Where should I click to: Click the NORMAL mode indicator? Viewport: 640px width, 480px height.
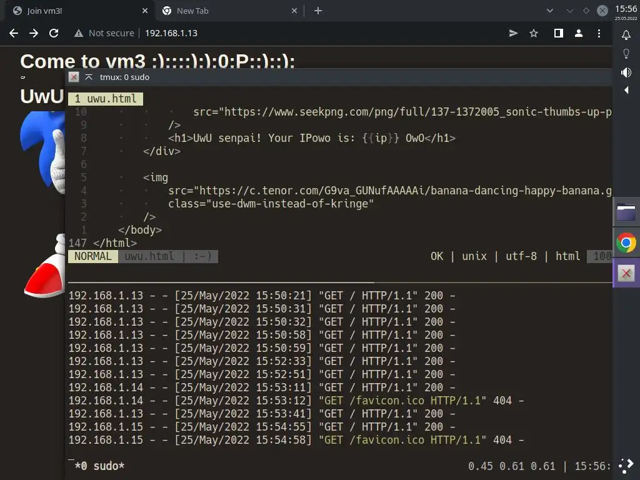tap(93, 256)
